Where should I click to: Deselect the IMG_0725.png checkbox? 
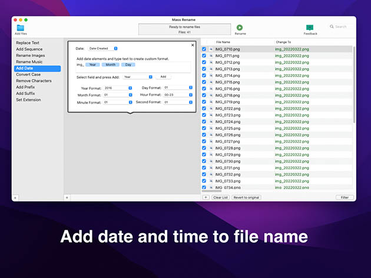(x=204, y=128)
